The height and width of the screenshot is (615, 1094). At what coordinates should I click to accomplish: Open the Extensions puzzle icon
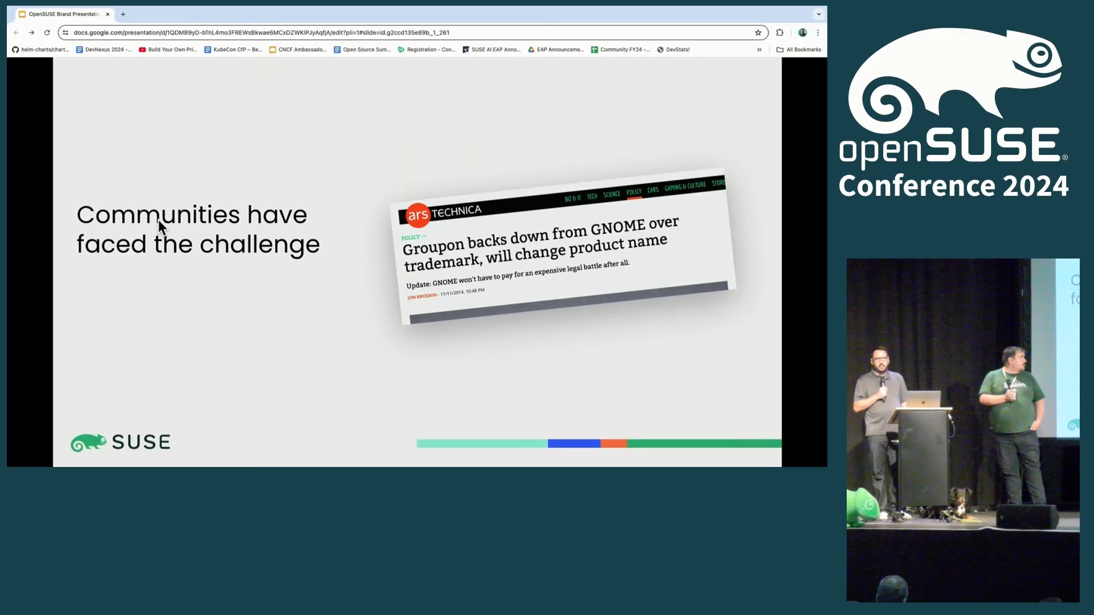tap(779, 32)
